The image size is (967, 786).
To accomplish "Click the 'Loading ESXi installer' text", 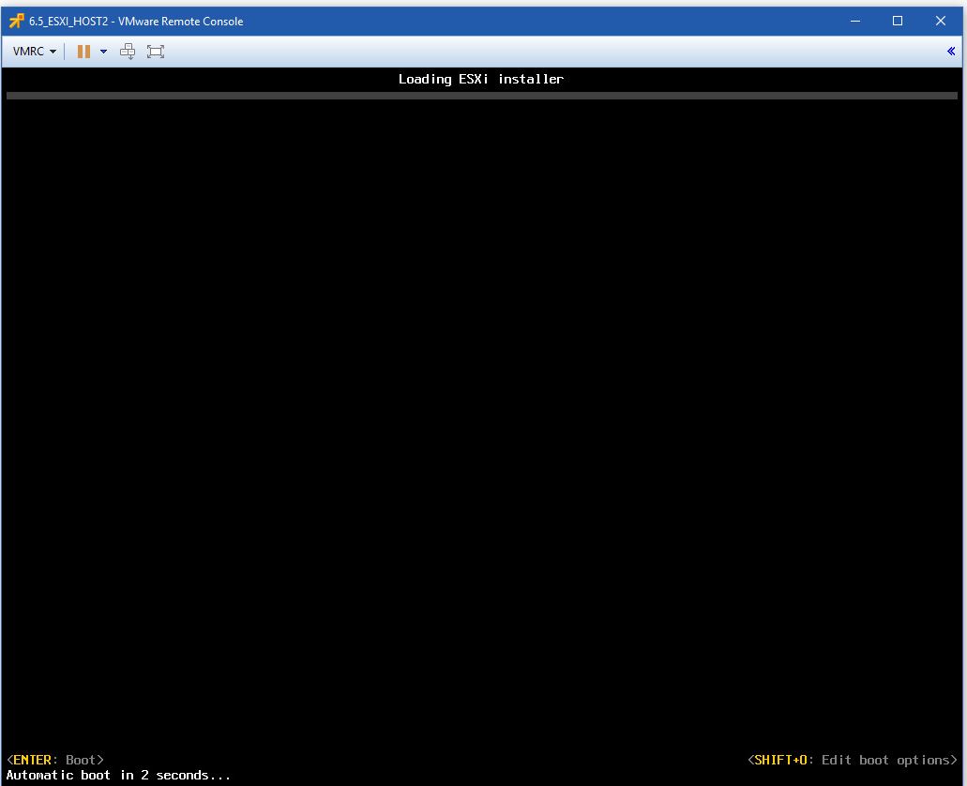I will point(481,79).
